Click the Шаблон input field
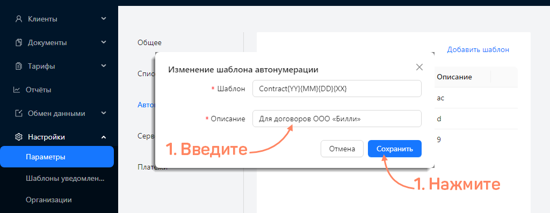This screenshot has width=550, height=213. 337,89
